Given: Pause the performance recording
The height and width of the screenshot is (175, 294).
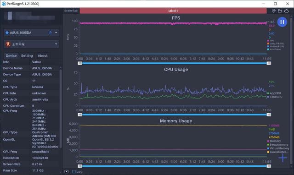Looking at the screenshot, I should coord(282,22).
